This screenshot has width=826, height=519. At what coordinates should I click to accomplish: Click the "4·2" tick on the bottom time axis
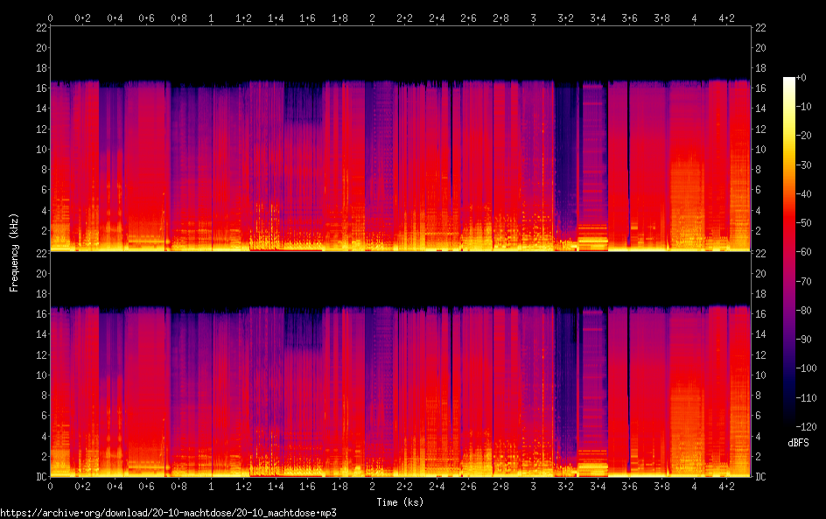pos(726,487)
